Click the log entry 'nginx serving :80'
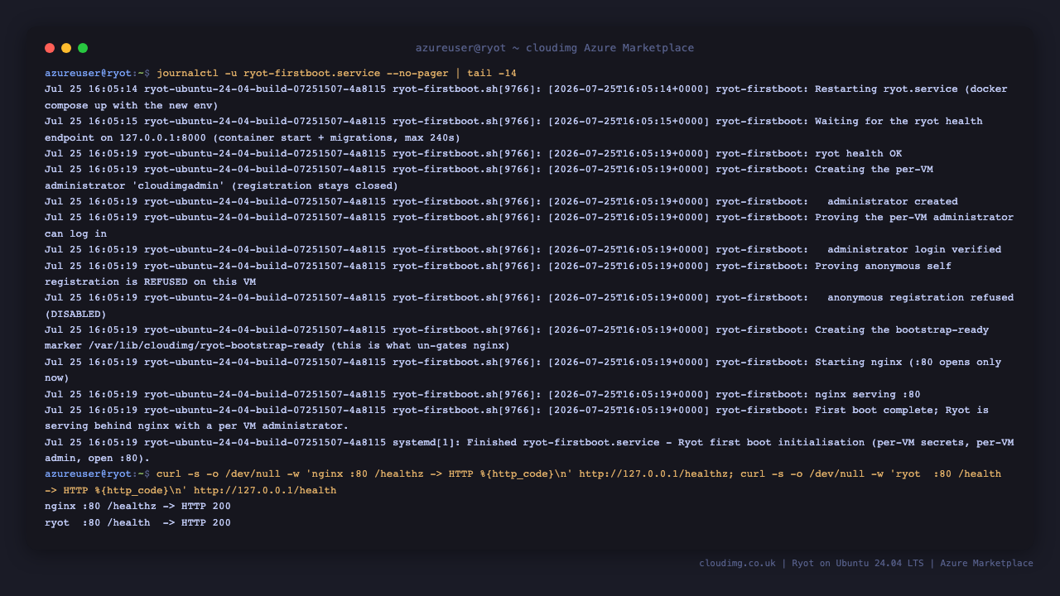The image size is (1060, 596). (867, 394)
